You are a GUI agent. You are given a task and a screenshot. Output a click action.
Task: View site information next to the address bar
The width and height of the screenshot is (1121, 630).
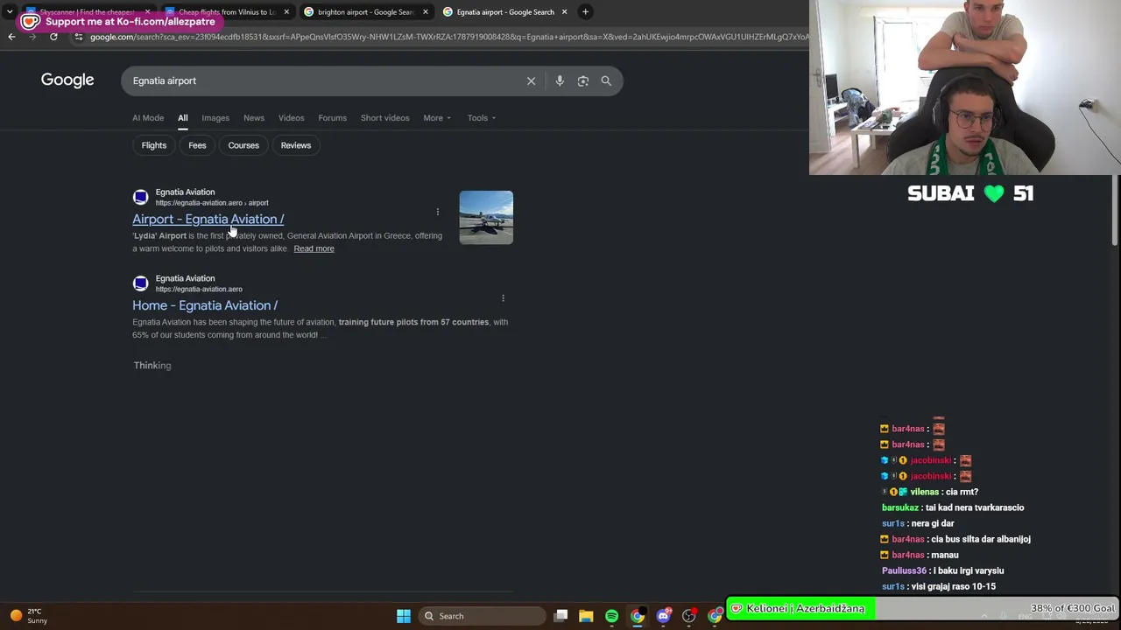pos(78,37)
